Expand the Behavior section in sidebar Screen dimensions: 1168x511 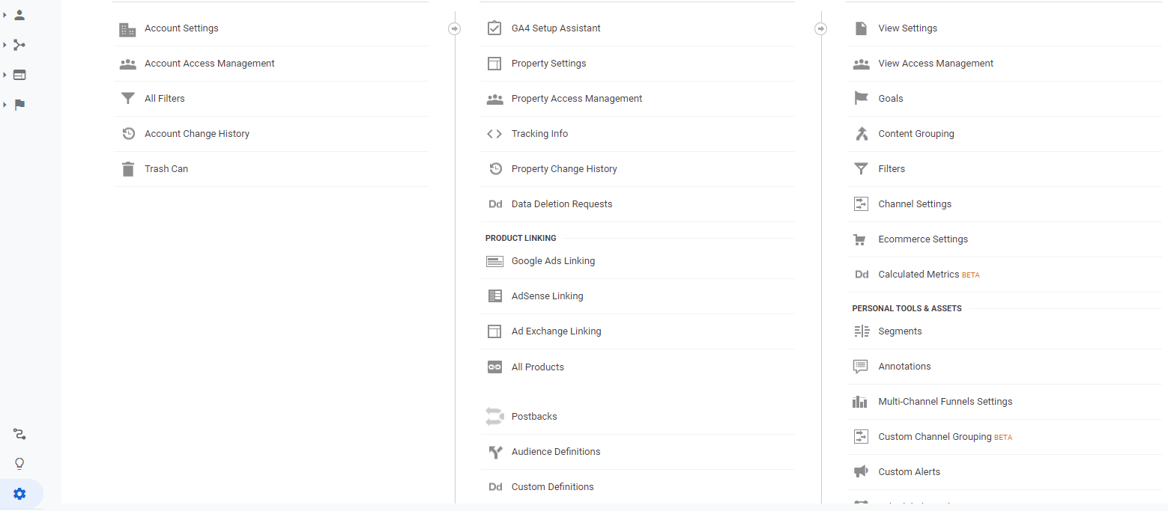(x=19, y=75)
